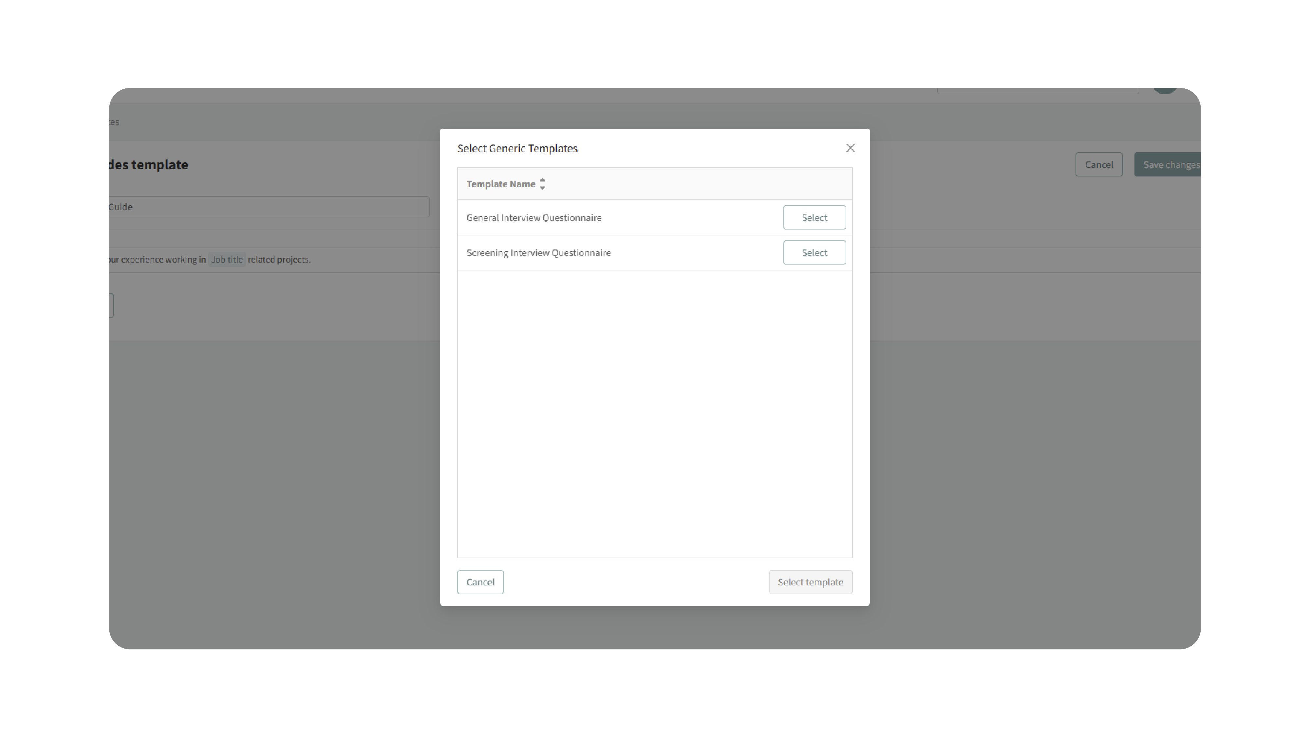Sort by the Template Name column header
The image size is (1310, 737).
coord(500,184)
